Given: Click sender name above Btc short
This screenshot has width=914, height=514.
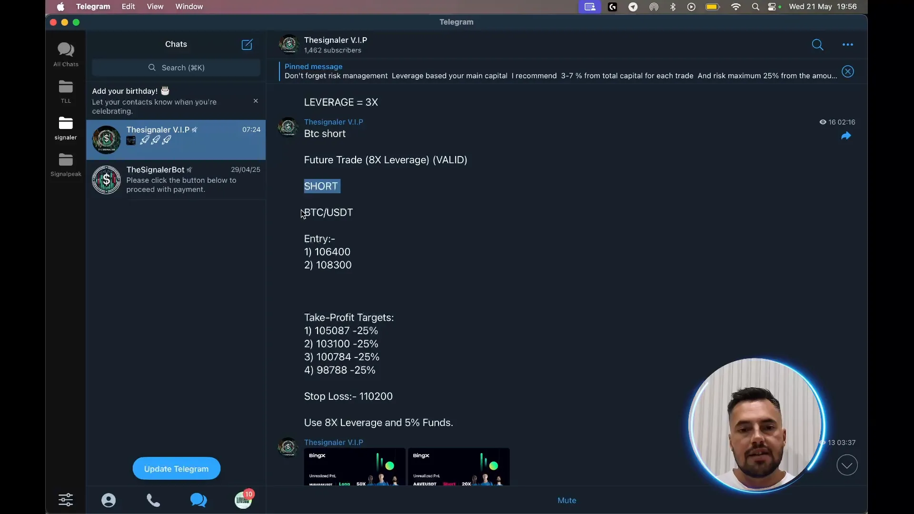Looking at the screenshot, I should pyautogui.click(x=333, y=122).
